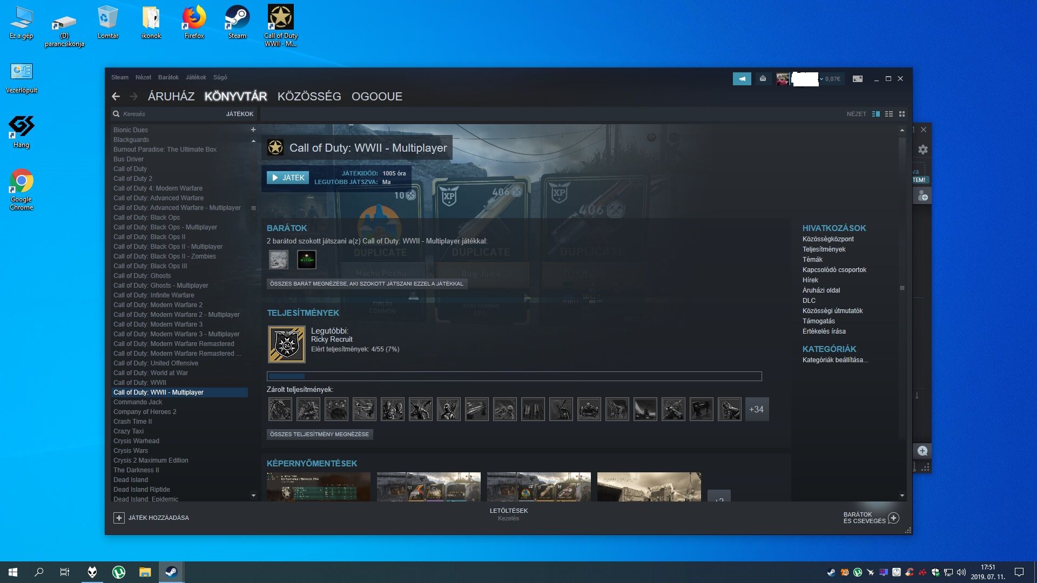Click the search magnifier icon in library
This screenshot has width=1037, height=583.
click(x=116, y=114)
